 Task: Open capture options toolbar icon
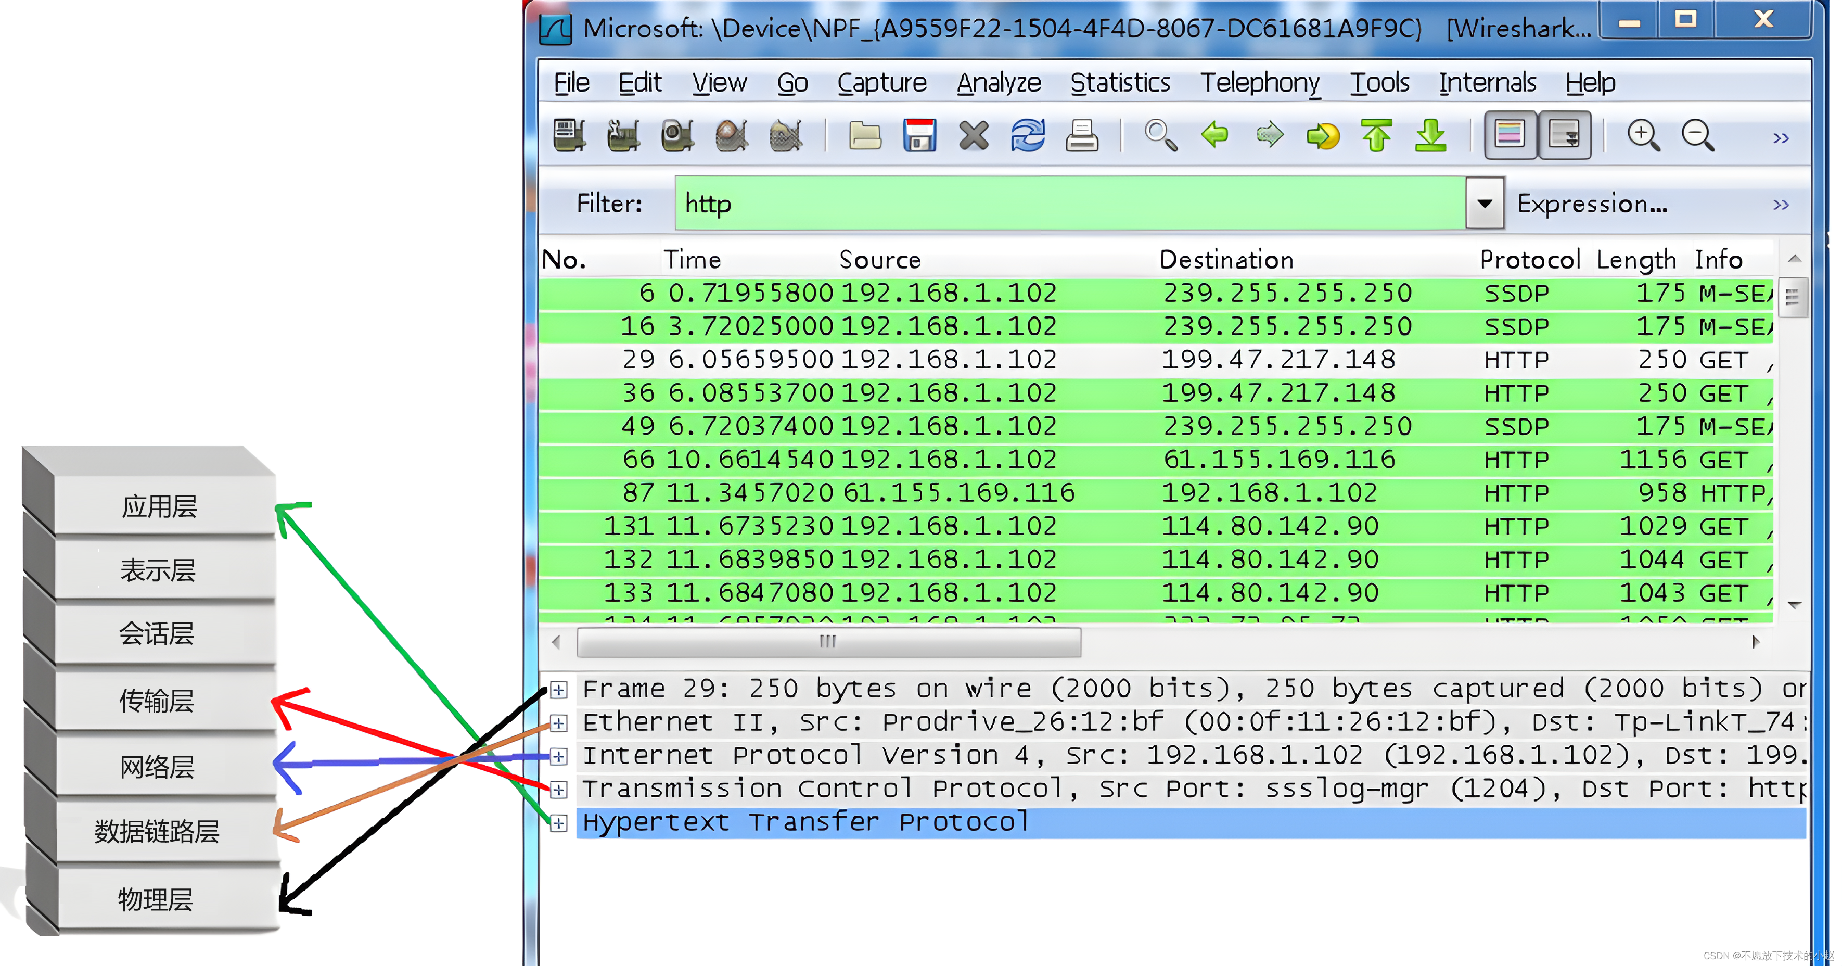623,135
